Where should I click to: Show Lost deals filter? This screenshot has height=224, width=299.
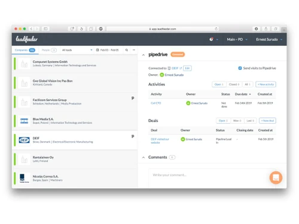[x=251, y=121]
